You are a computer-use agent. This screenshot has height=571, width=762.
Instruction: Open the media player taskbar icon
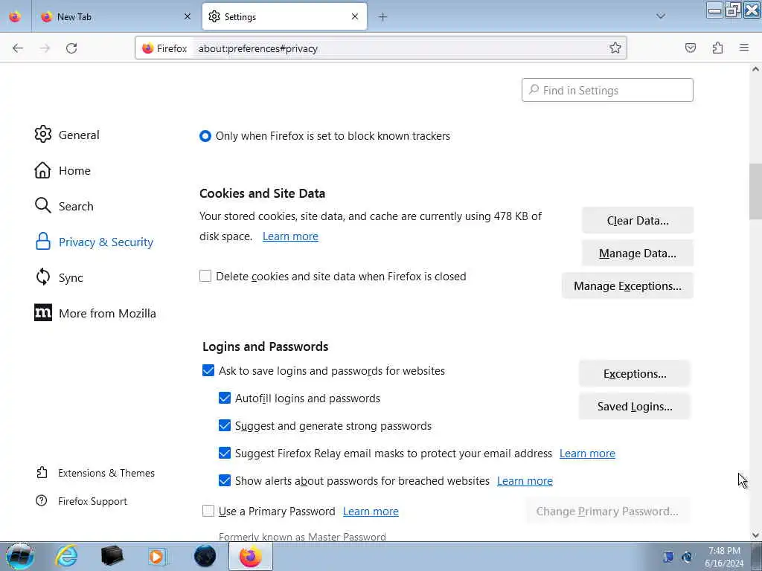coord(158,556)
